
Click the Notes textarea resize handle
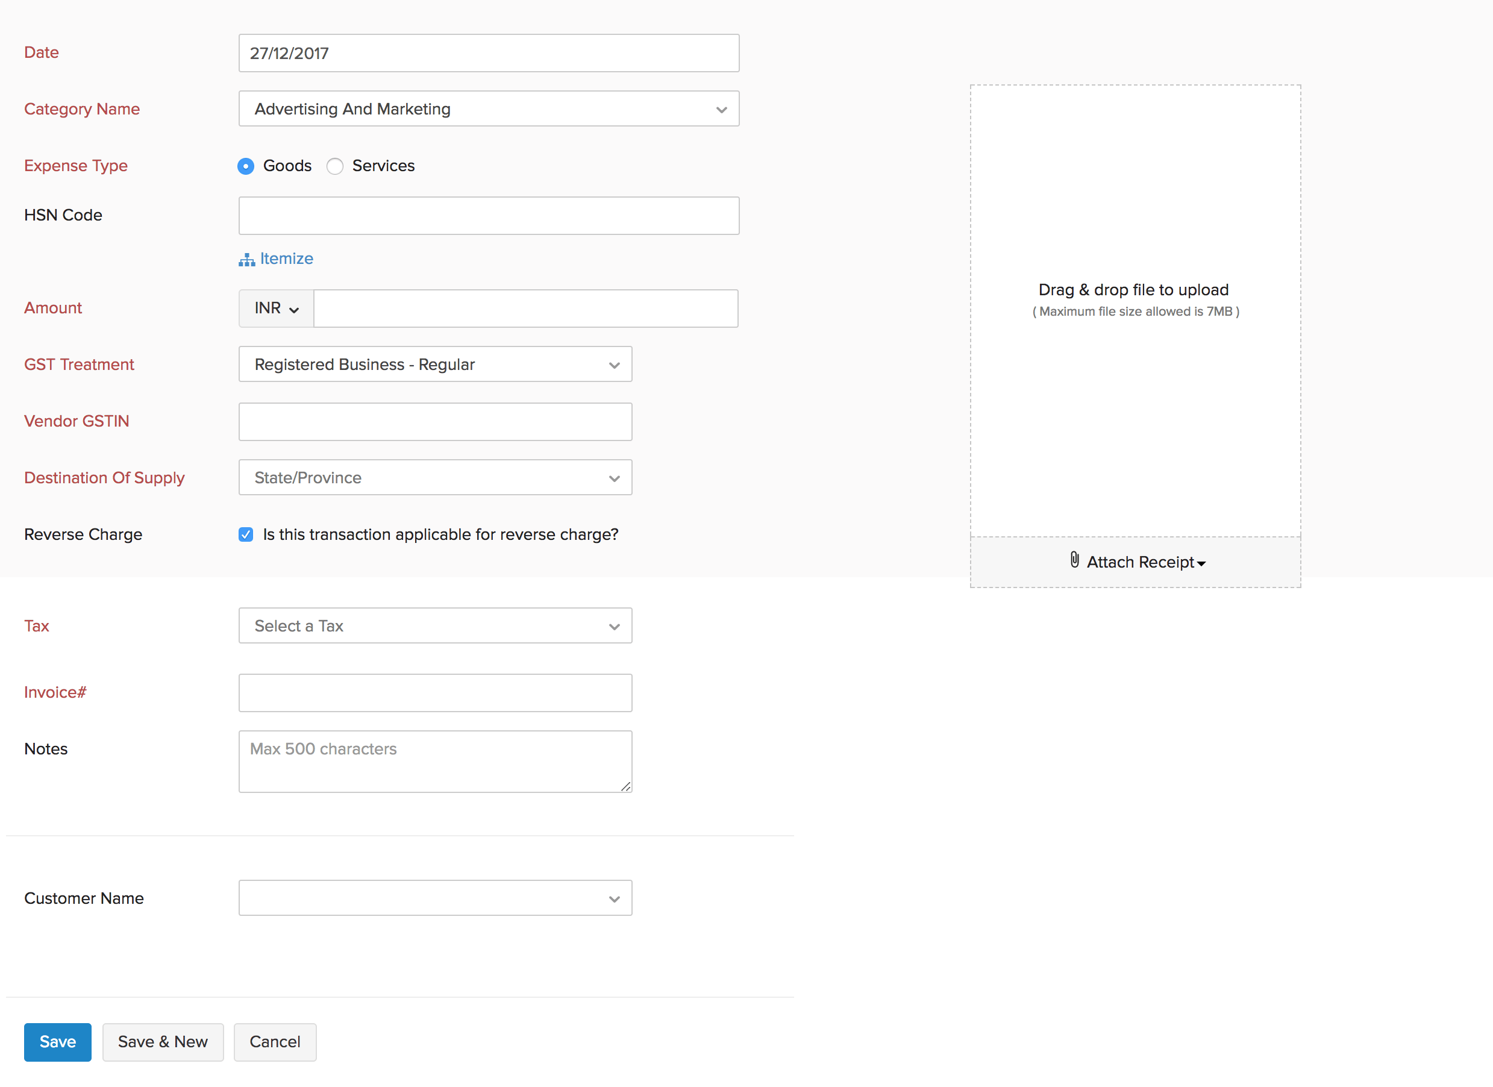[x=625, y=786]
